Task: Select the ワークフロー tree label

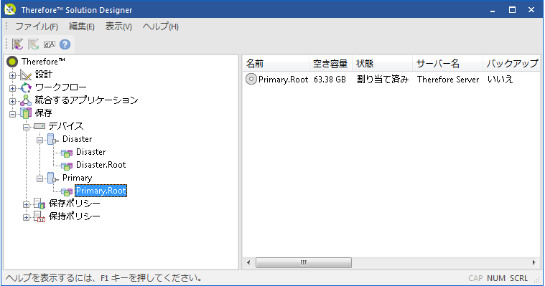Action: tap(61, 87)
